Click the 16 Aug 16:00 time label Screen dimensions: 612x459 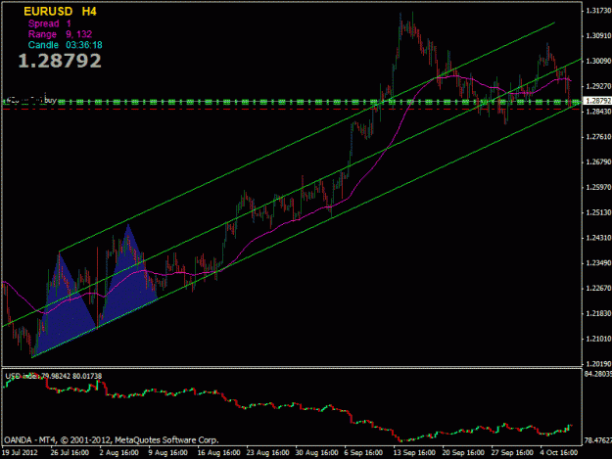(219, 453)
